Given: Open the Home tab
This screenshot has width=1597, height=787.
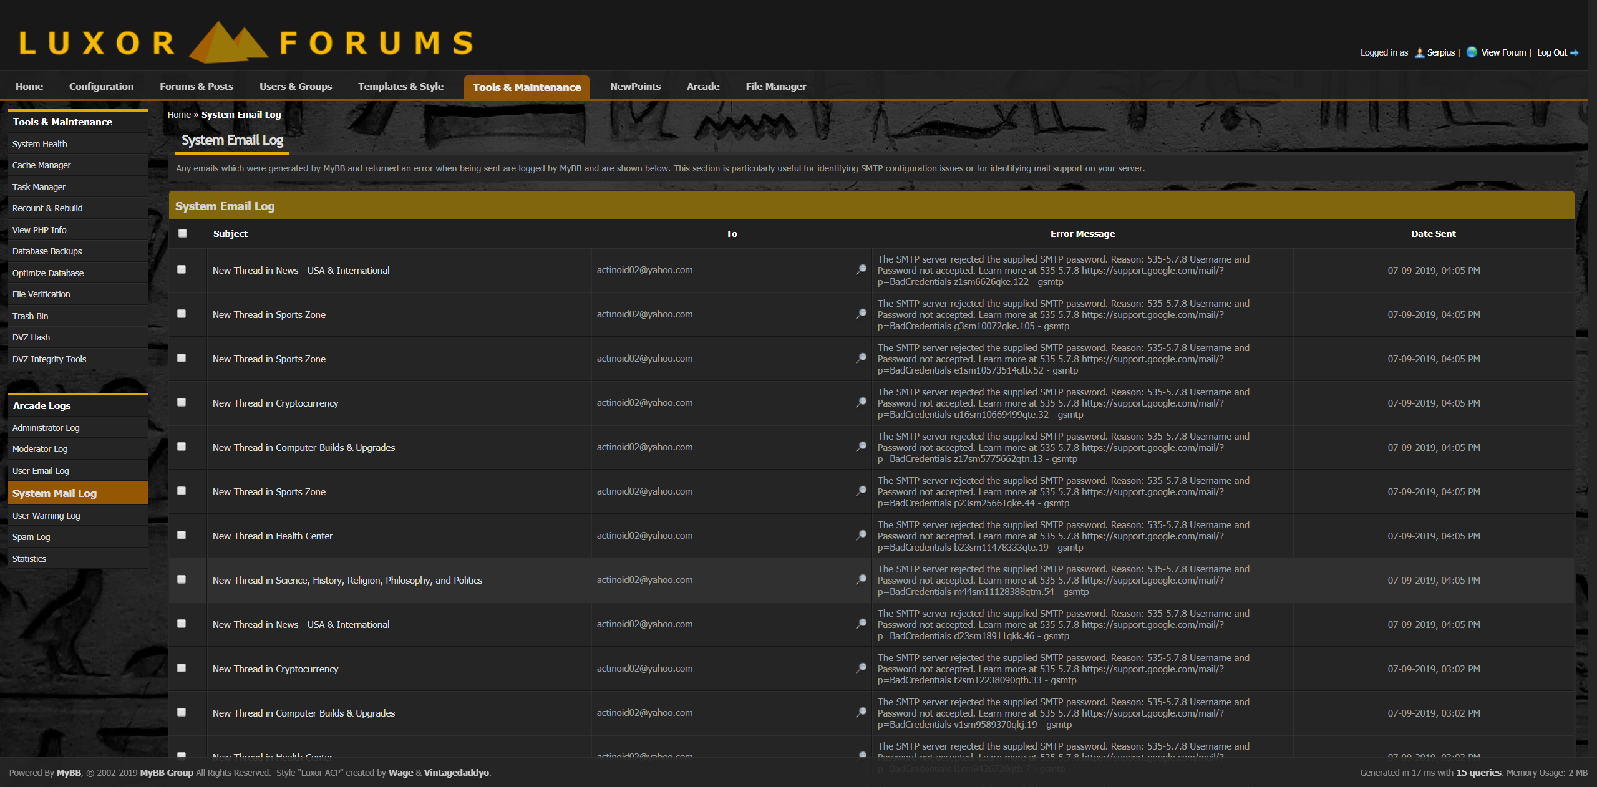Looking at the screenshot, I should pyautogui.click(x=29, y=87).
